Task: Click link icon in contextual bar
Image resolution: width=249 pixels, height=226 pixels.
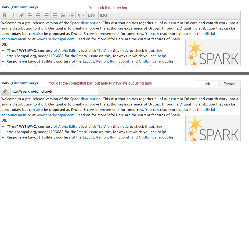Action: (5, 92)
